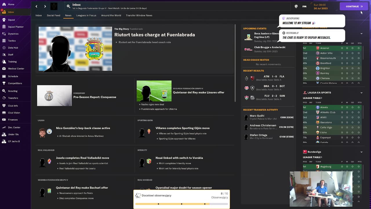Switch to the Inbox tab
This screenshot has height=209, width=371.
click(x=39, y=15)
